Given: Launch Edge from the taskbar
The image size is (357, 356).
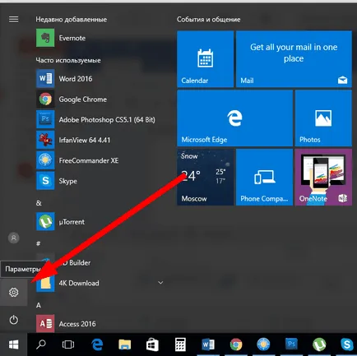Looking at the screenshot, I should pos(97,344).
